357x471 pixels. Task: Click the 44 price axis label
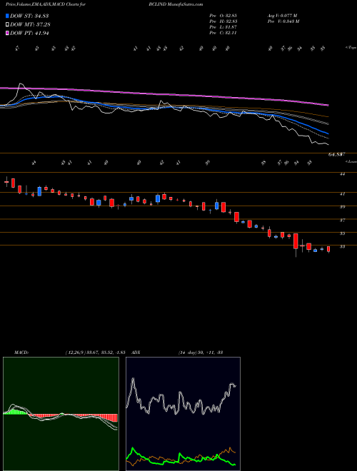tap(342, 173)
